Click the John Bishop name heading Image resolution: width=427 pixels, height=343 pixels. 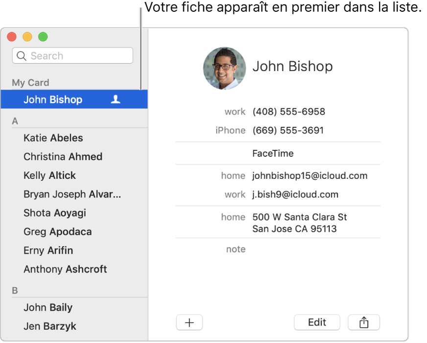[x=292, y=66]
